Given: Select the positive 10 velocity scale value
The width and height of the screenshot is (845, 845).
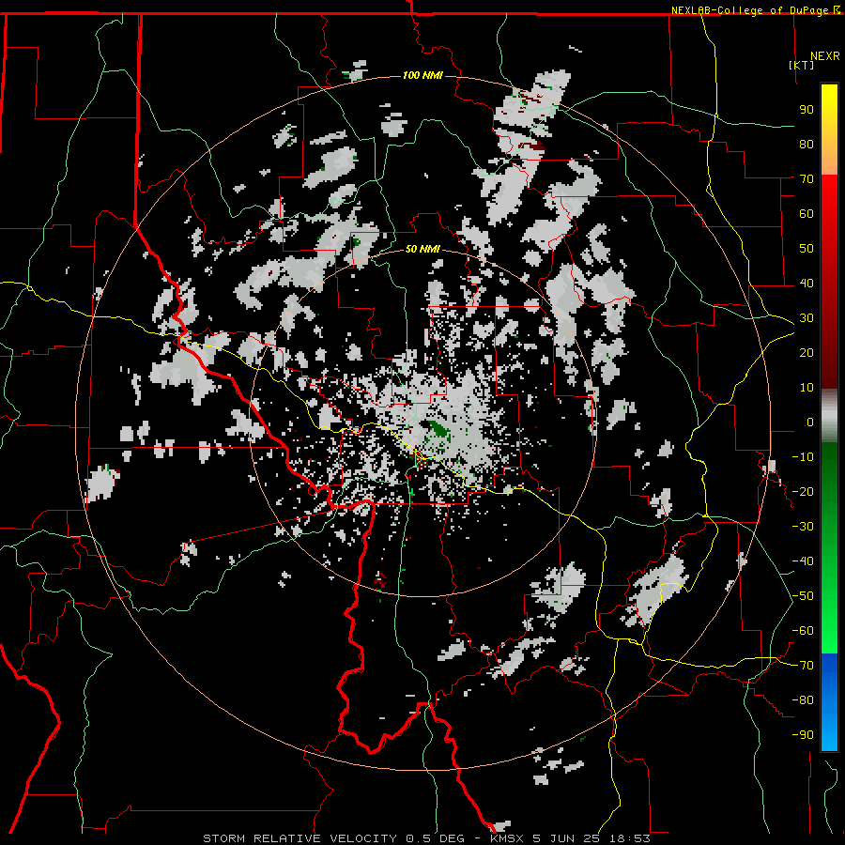Looking at the screenshot, I should [807, 388].
